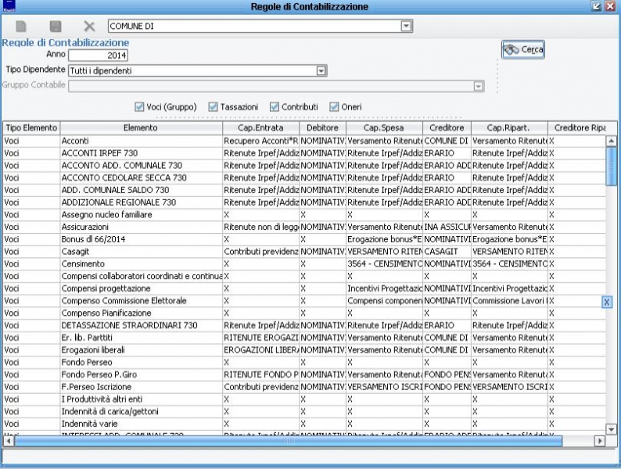Click the Delete X toolbar icon

pos(89,27)
